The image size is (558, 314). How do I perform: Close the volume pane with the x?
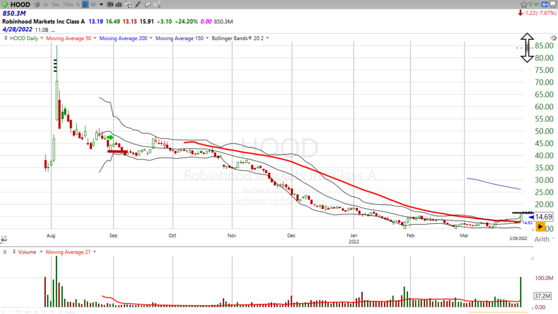(x=5, y=252)
